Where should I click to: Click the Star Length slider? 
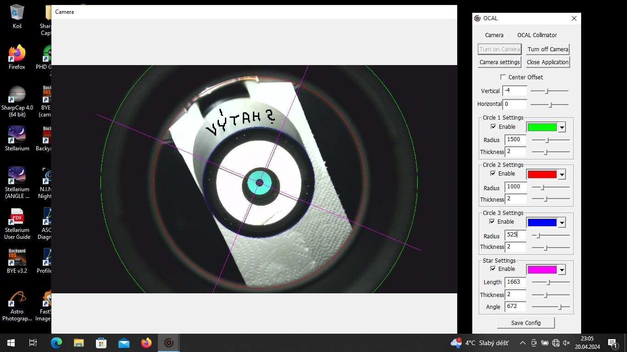pyautogui.click(x=551, y=282)
